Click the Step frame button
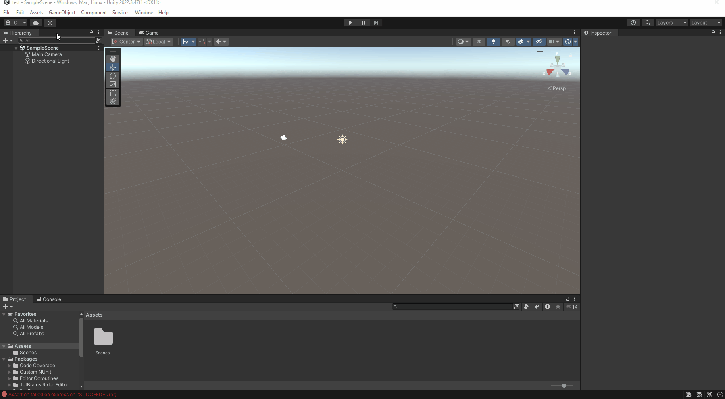 pyautogui.click(x=376, y=23)
